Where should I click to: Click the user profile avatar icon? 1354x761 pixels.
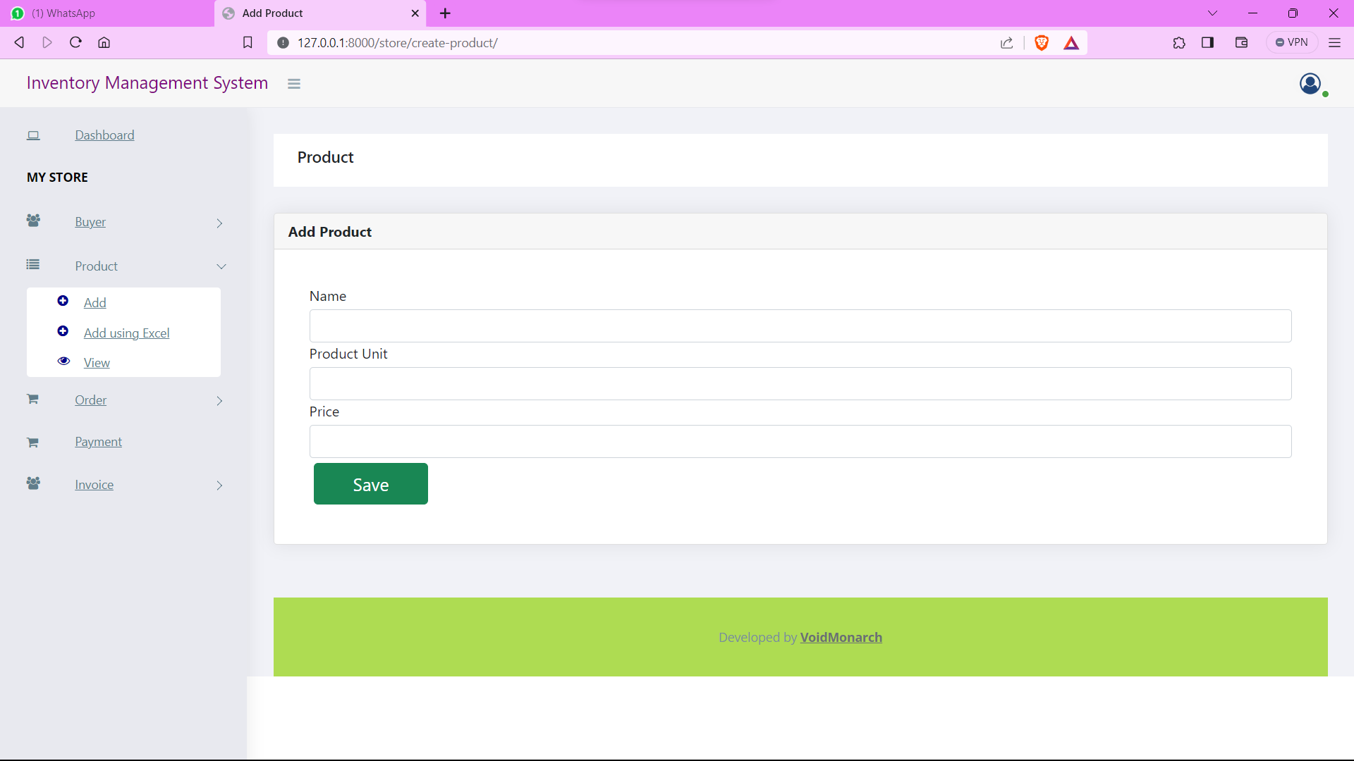tap(1310, 84)
